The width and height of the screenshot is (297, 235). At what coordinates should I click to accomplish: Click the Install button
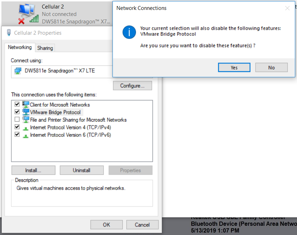pos(33,170)
